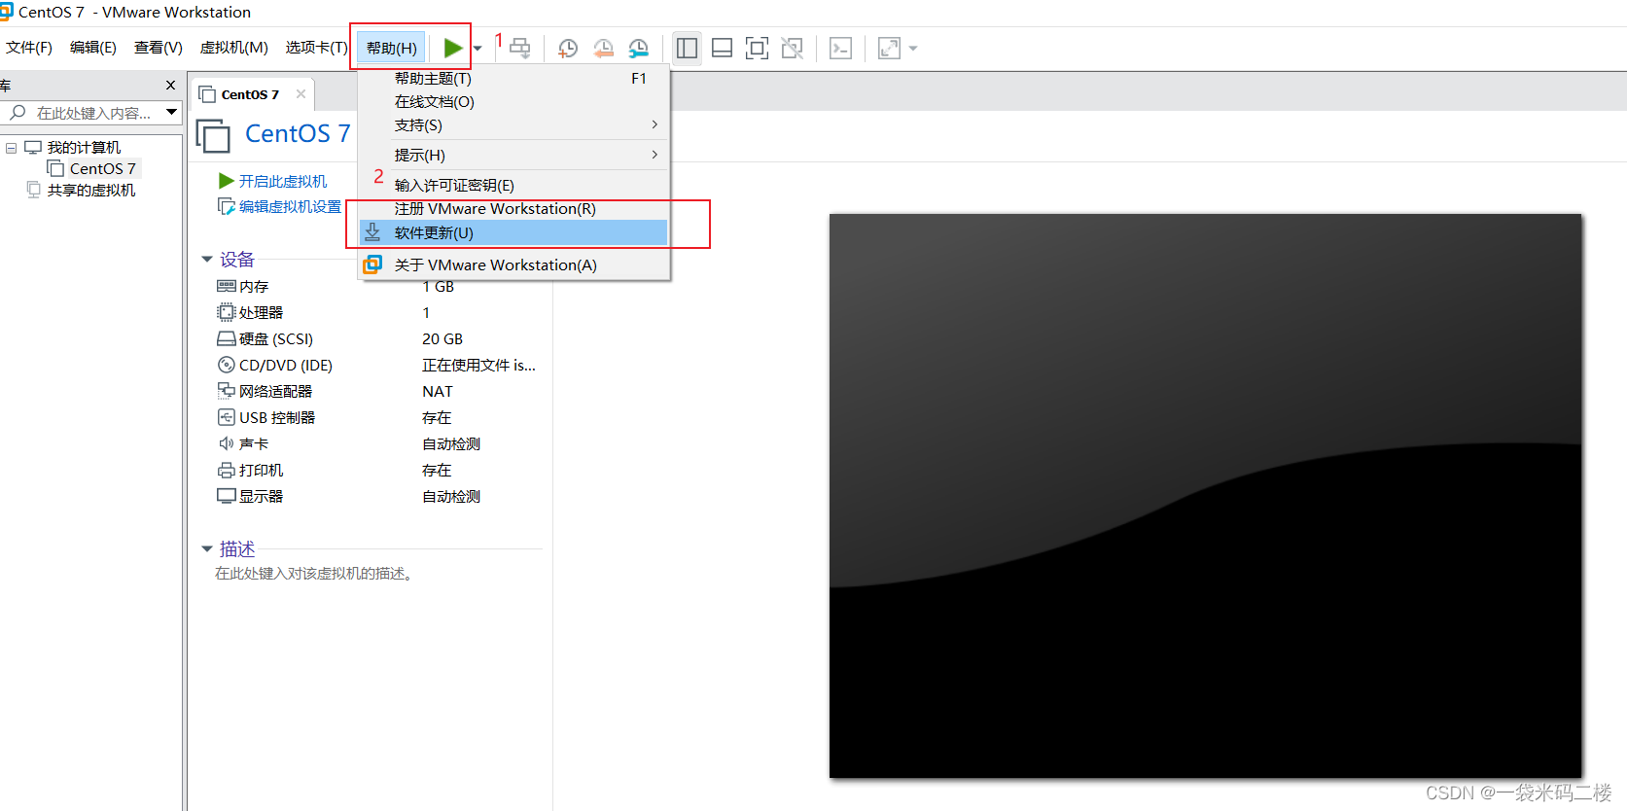Toggle the thumbnail bar view icon
This screenshot has width=1627, height=811.
[x=723, y=48]
